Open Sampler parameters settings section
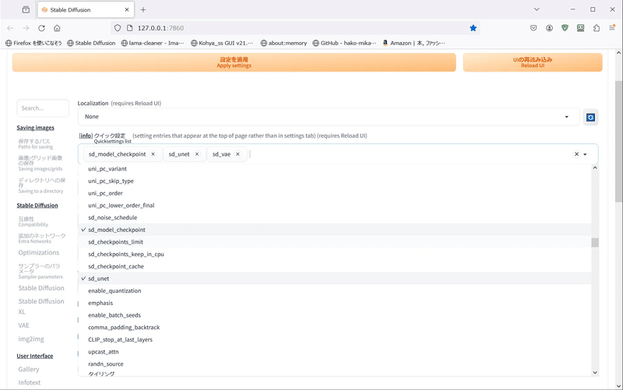623x390 pixels. (x=40, y=271)
